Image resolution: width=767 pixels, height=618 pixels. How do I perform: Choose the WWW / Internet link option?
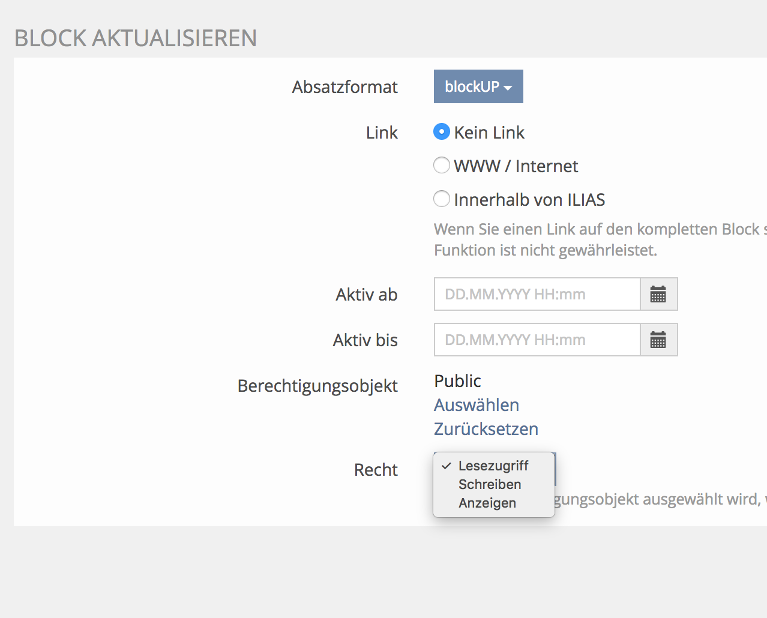click(x=442, y=166)
